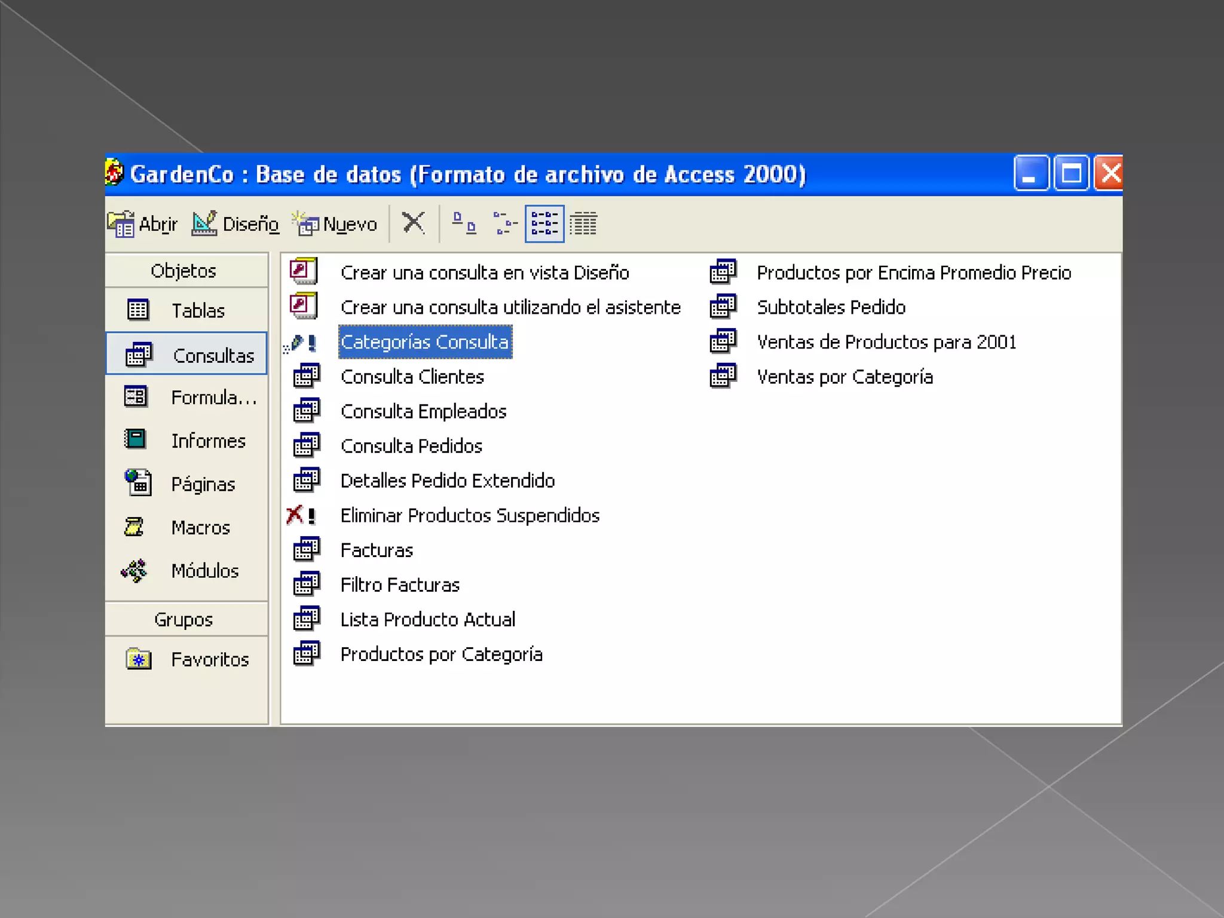Open Diseño view from the toolbar
This screenshot has width=1224, height=918.
235,224
